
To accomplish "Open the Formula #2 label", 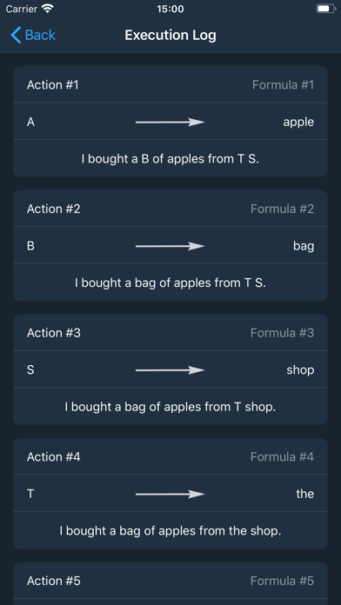I will (283, 209).
